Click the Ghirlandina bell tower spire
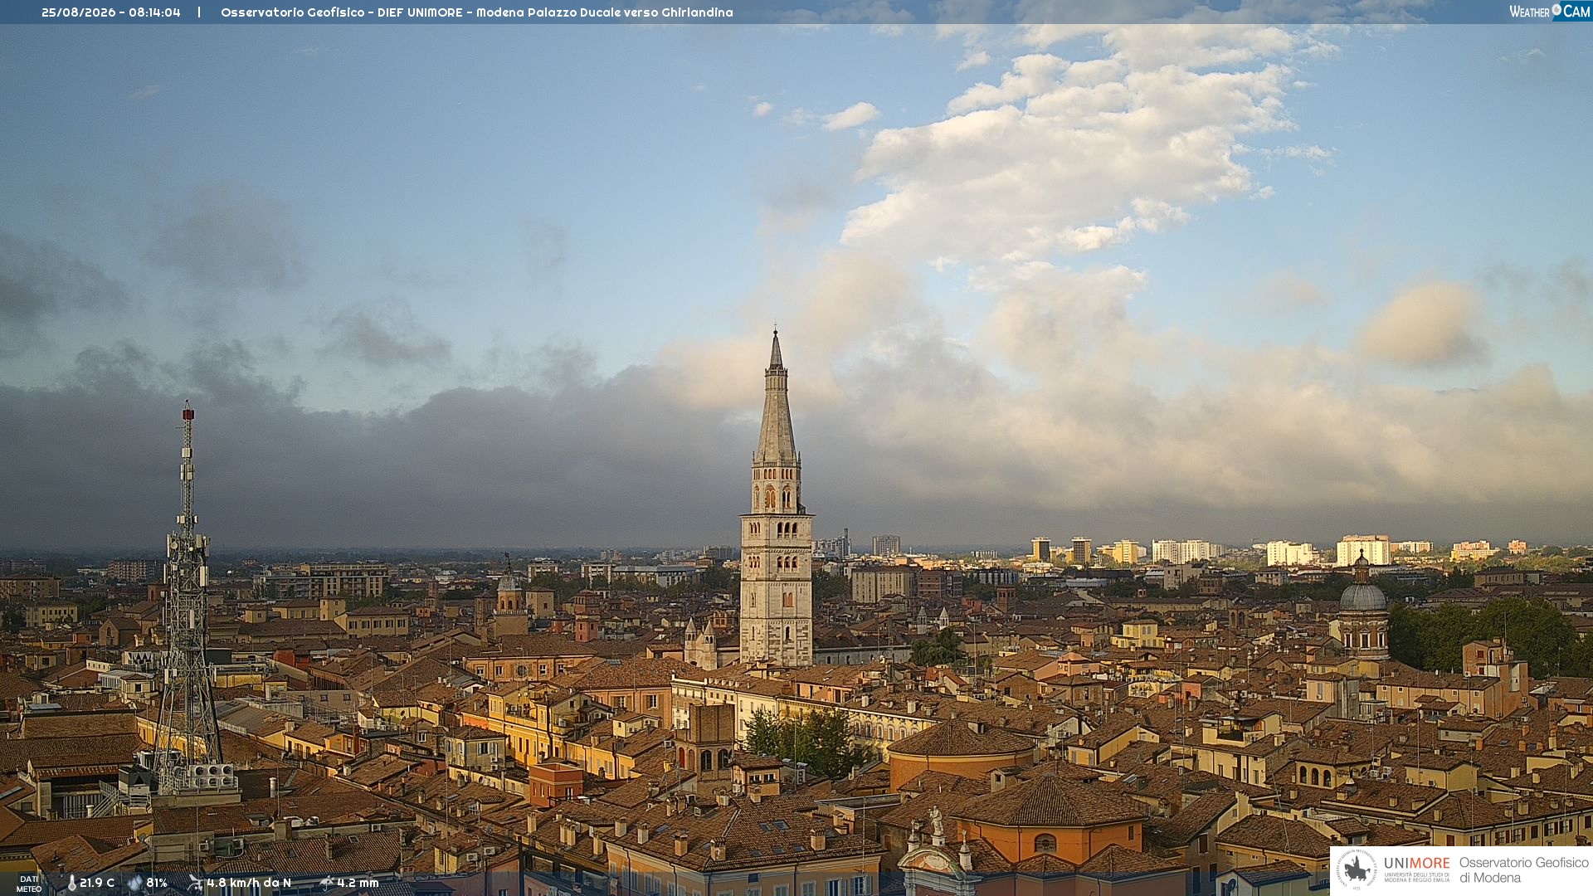The image size is (1593, 896). coord(777,397)
